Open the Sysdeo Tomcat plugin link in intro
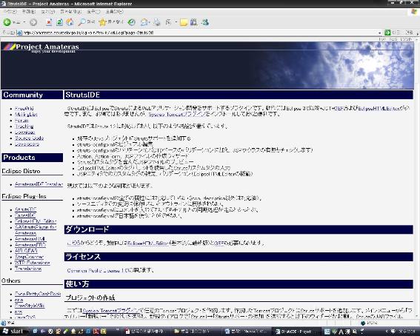The image size is (420, 336). [x=177, y=114]
